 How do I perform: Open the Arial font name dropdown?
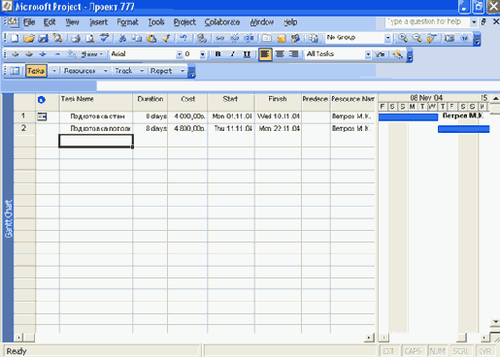pyautogui.click(x=180, y=54)
